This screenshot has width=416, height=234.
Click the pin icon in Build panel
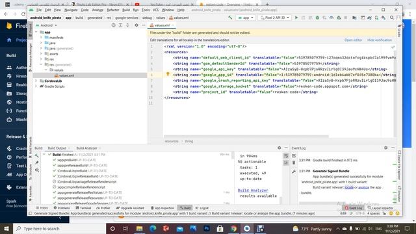click(x=37, y=162)
